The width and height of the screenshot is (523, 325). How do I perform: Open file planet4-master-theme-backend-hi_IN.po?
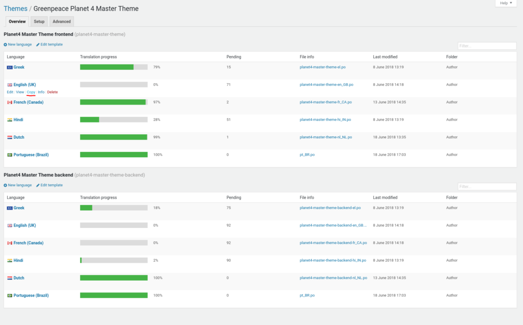[x=333, y=260]
